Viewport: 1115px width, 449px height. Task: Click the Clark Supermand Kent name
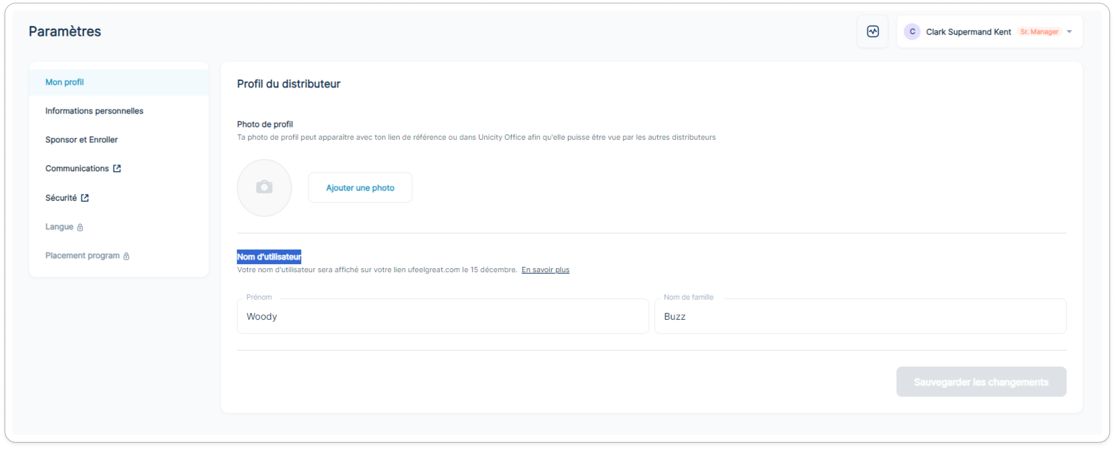968,32
